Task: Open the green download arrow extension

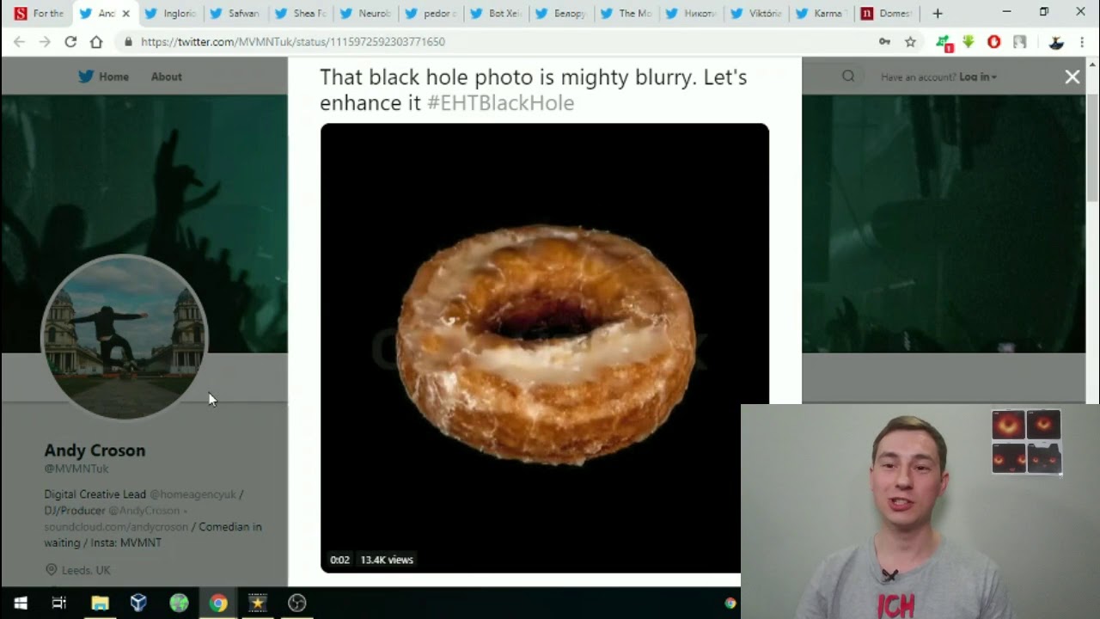Action: 969,41
